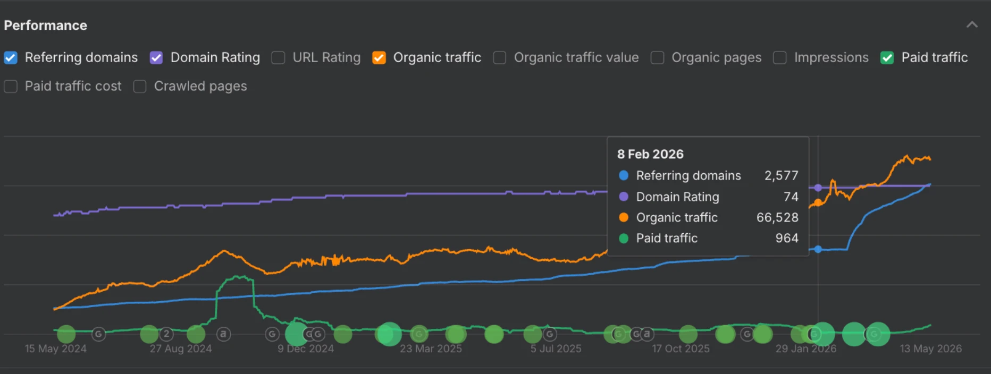Click the '5 Jul 2025' axis label
The height and width of the screenshot is (374, 991).
coord(556,348)
